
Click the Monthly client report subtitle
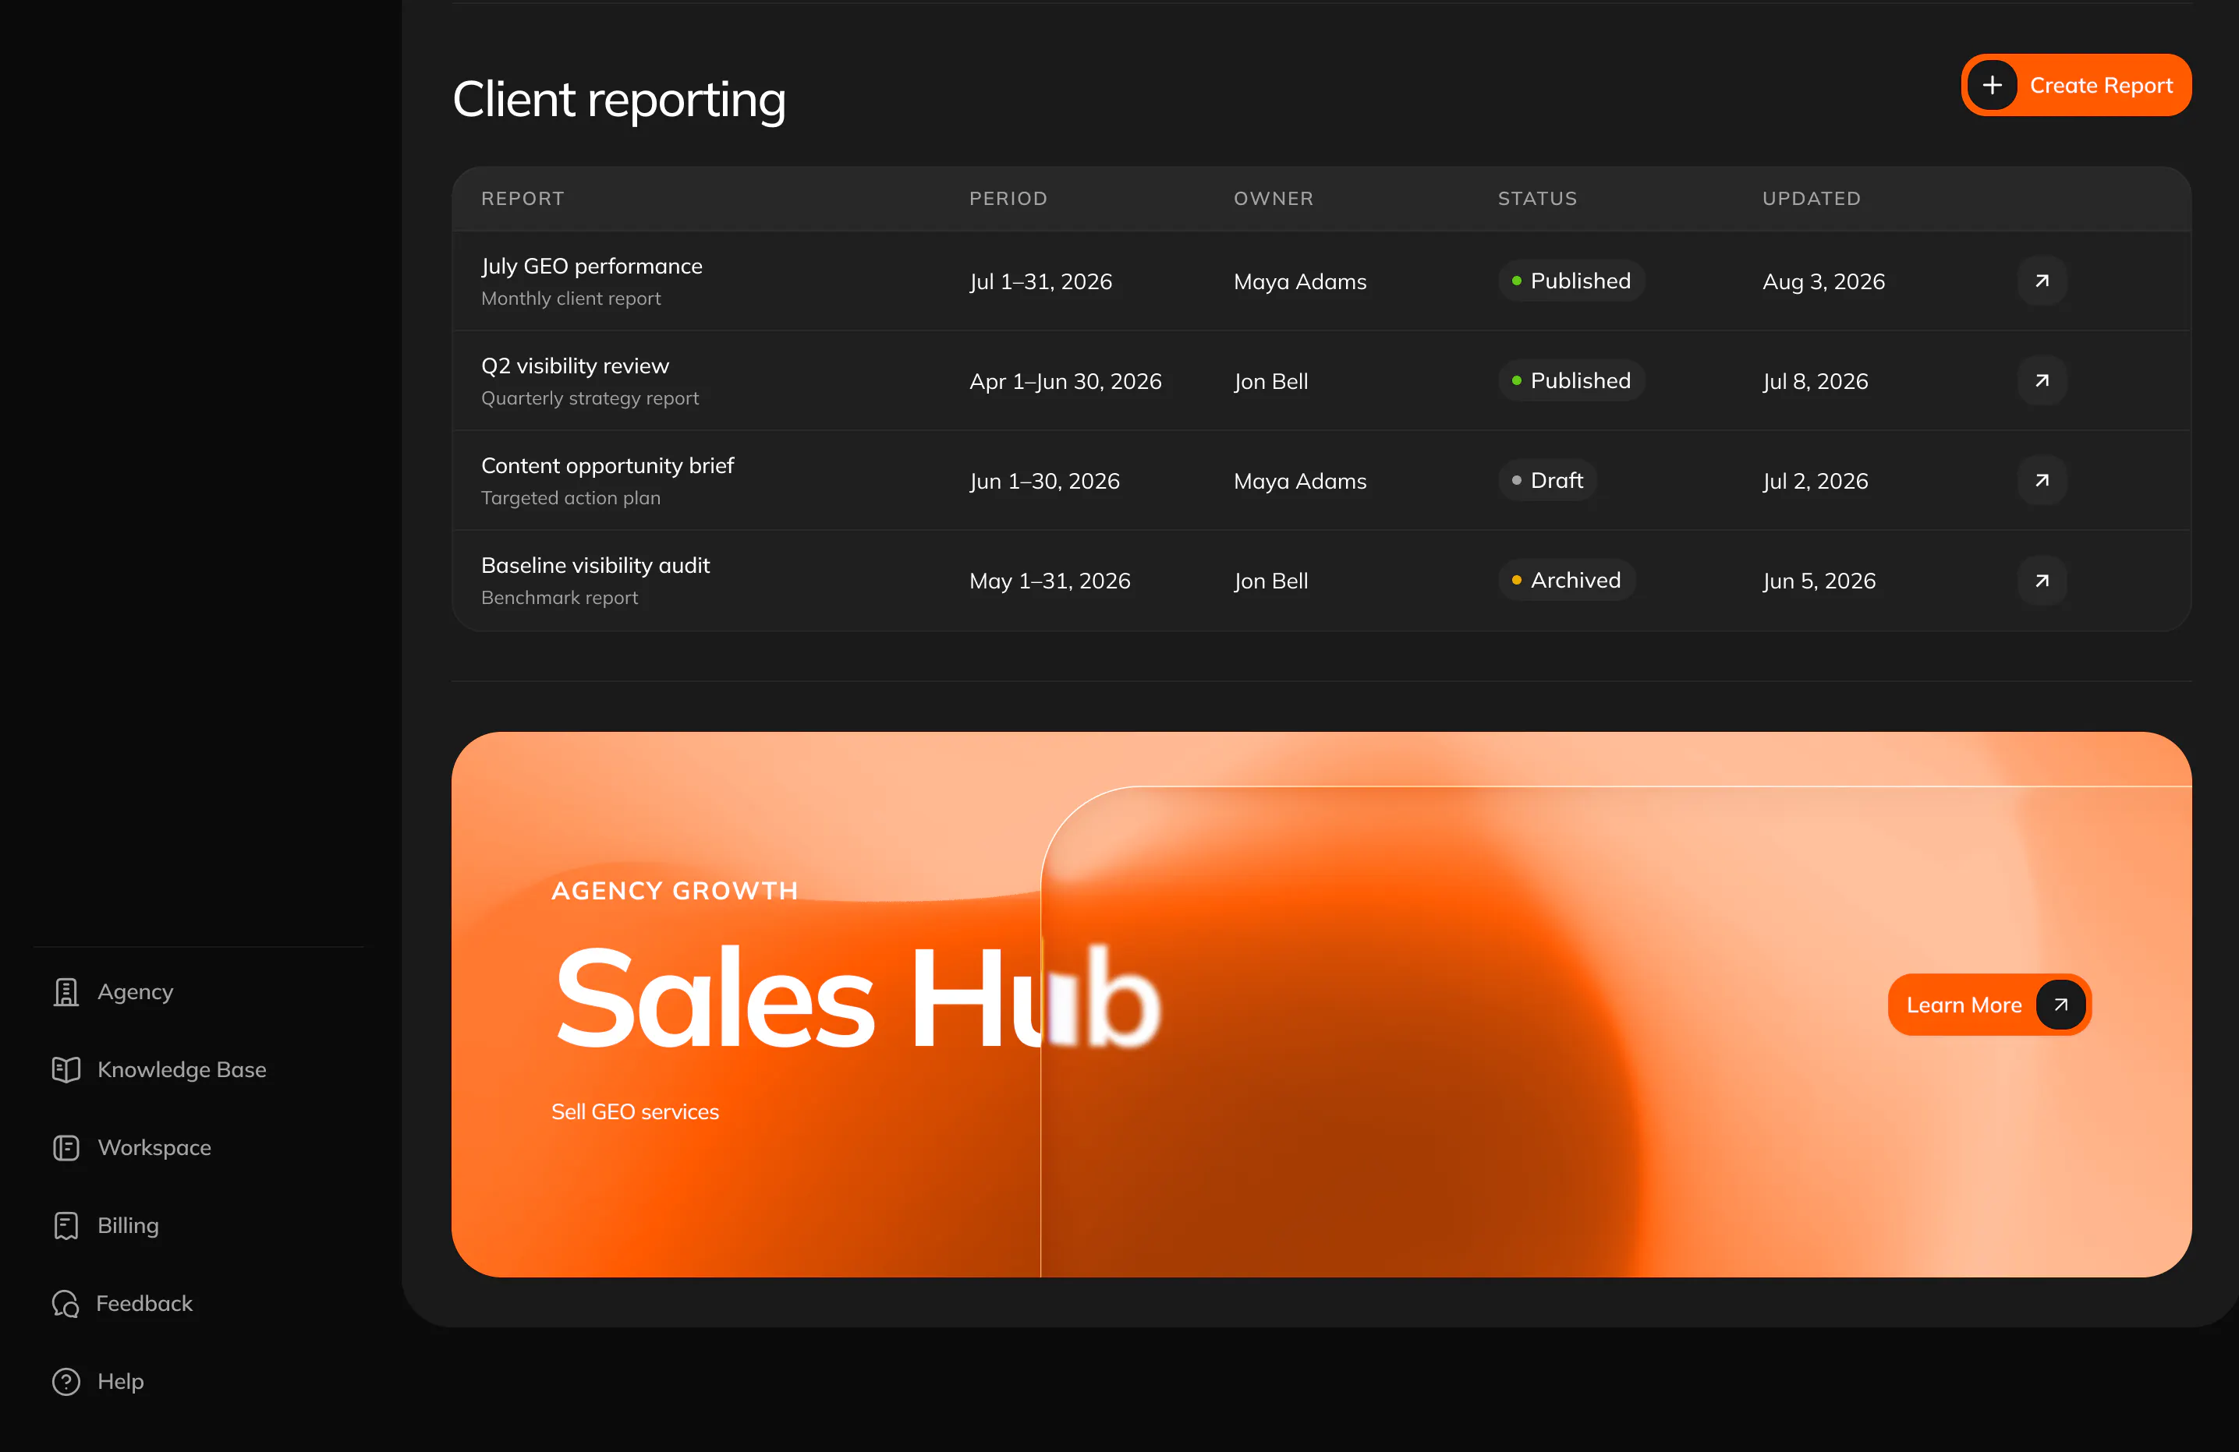571,298
